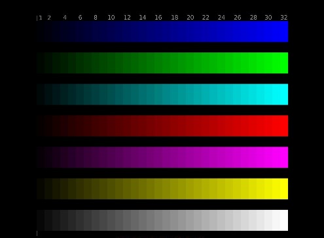Click the number 24 scale label
This screenshot has height=238, width=324.
click(221, 18)
